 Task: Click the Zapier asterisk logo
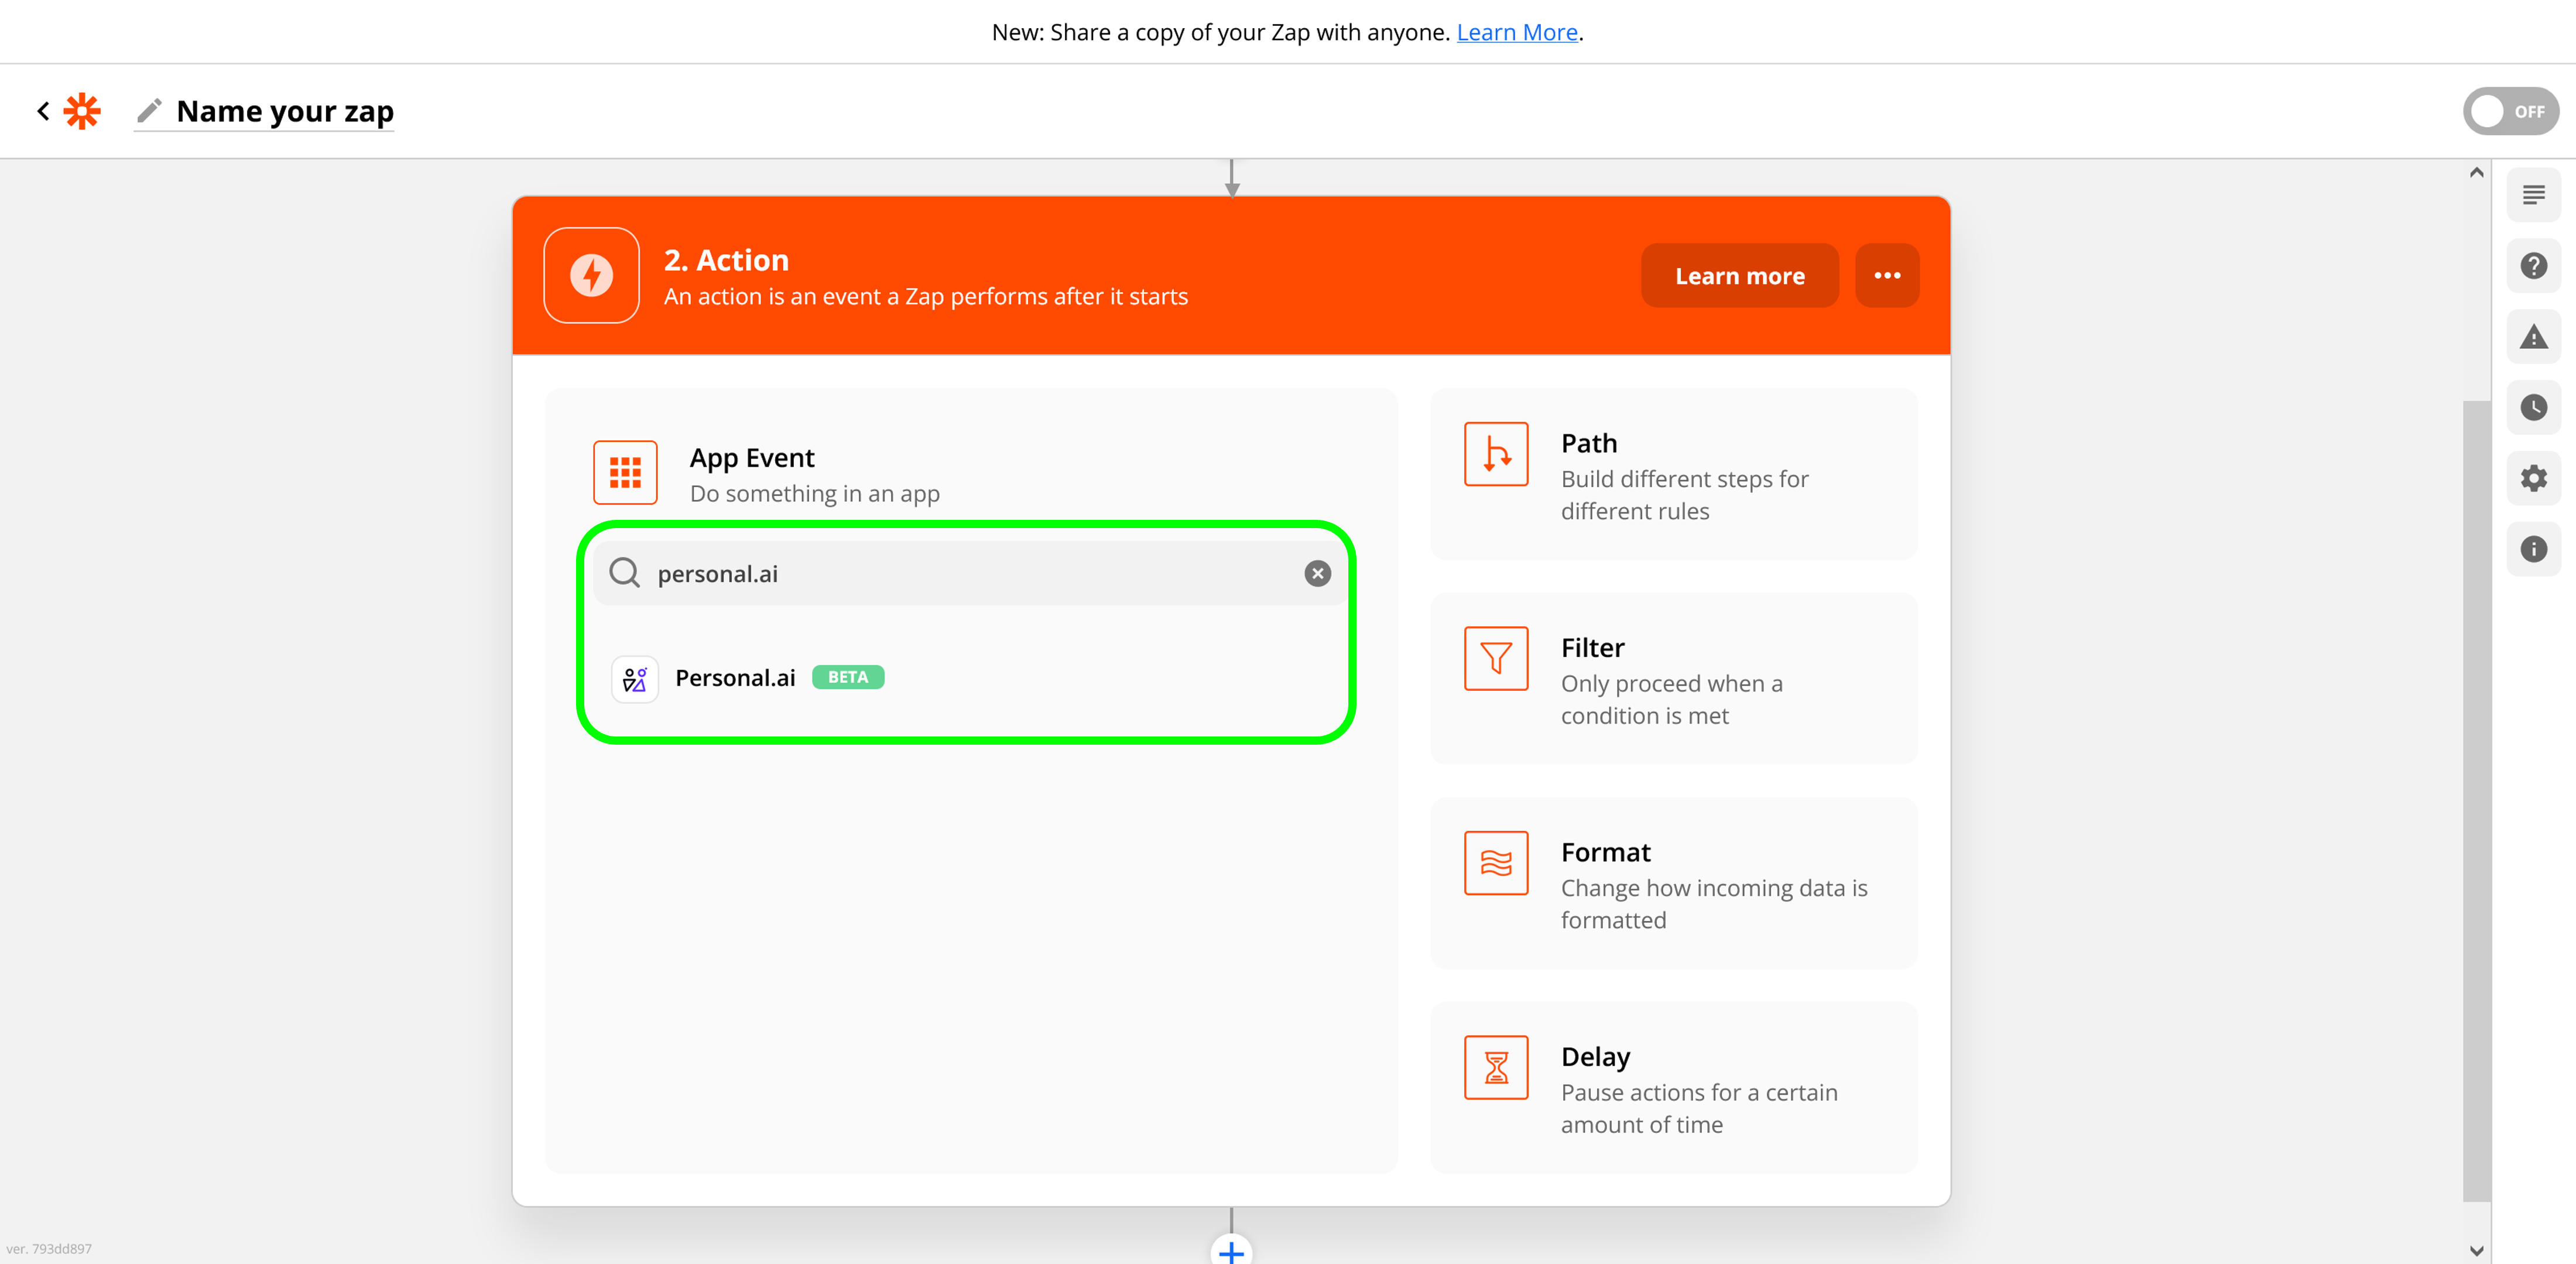(82, 111)
